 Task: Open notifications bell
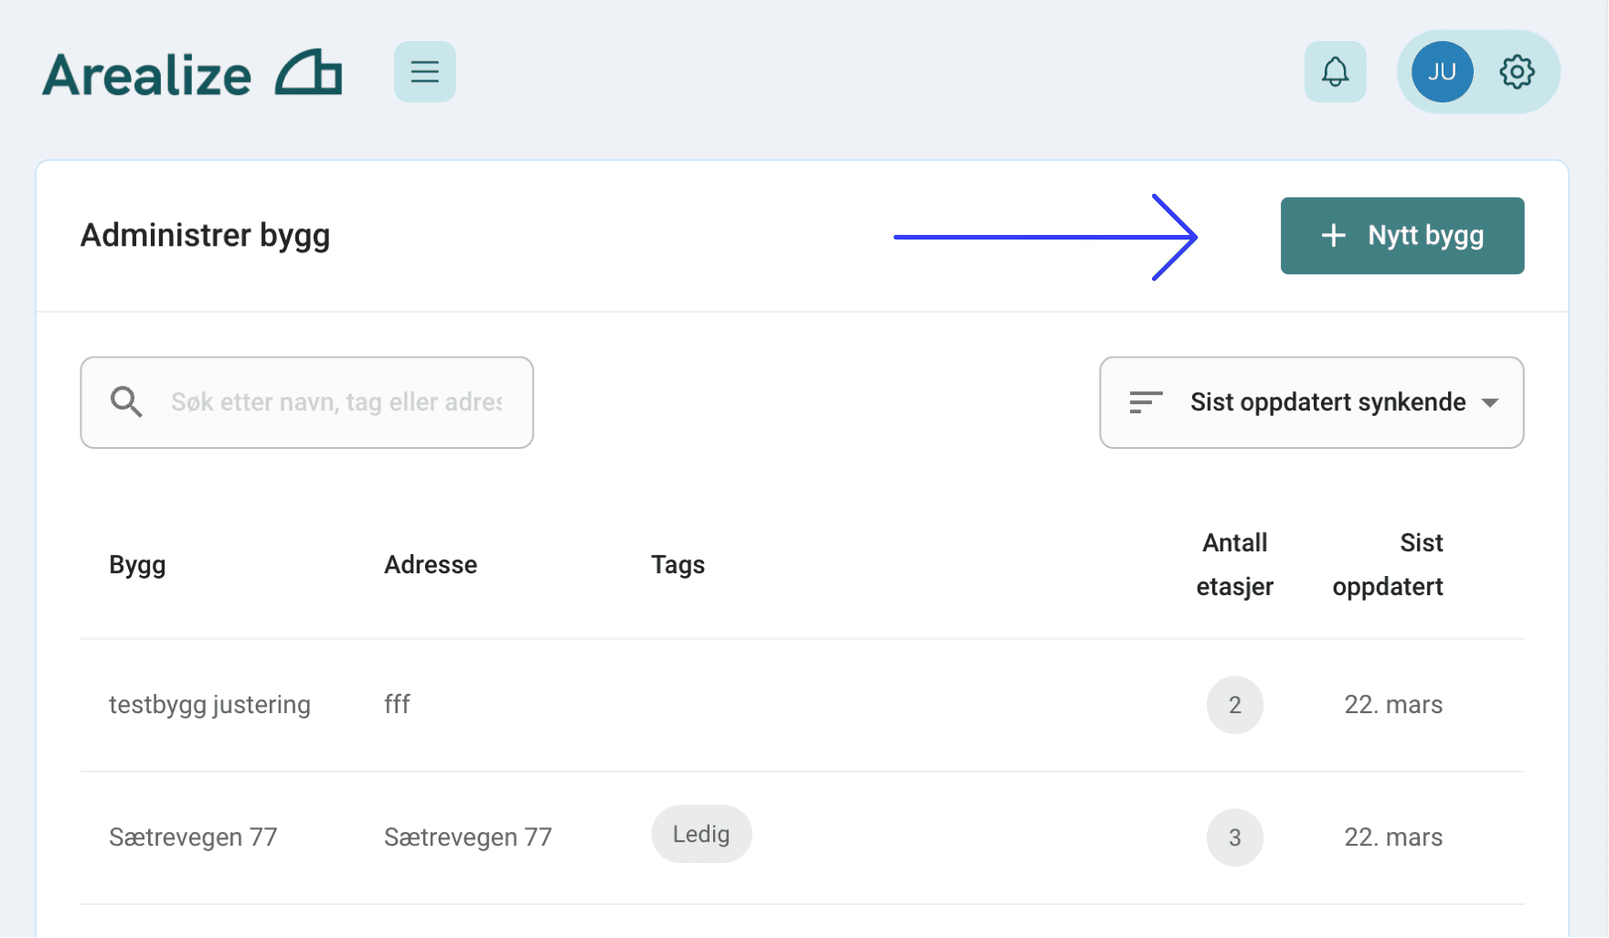pos(1335,71)
